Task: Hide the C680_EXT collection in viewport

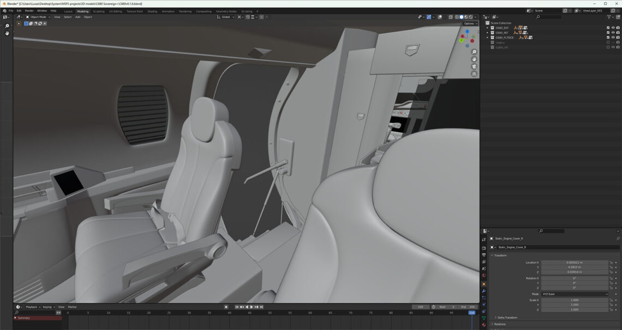Action: tap(613, 28)
